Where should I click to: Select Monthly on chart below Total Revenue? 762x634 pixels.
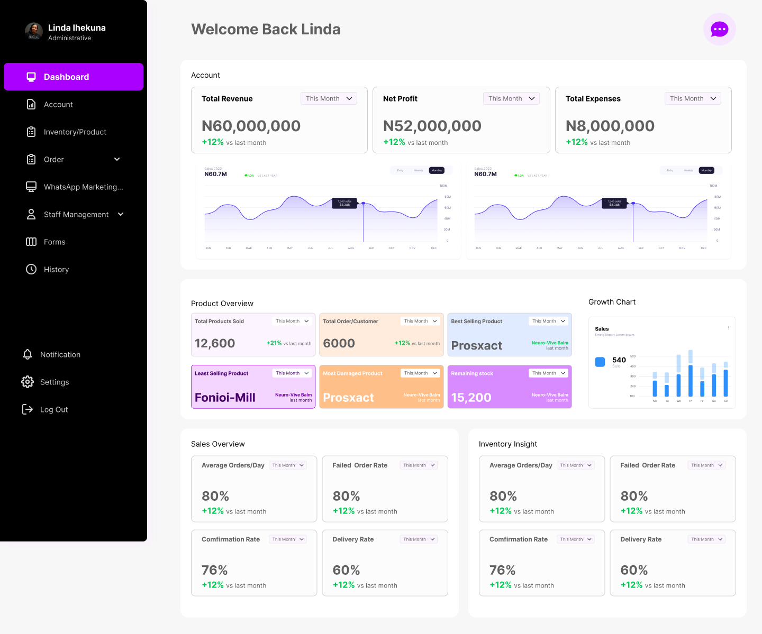click(437, 170)
